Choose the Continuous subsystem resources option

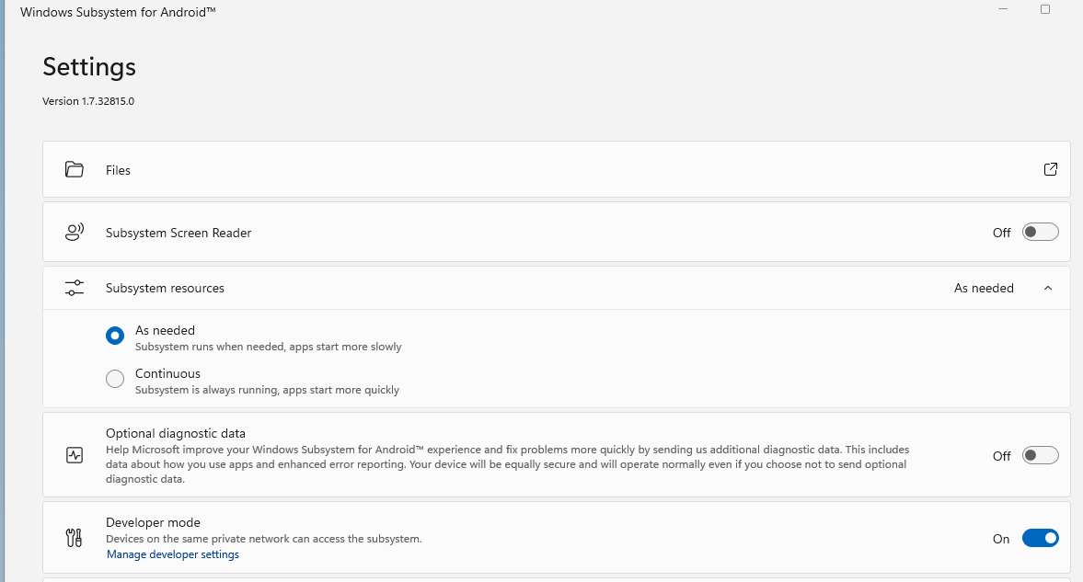pyautogui.click(x=115, y=379)
